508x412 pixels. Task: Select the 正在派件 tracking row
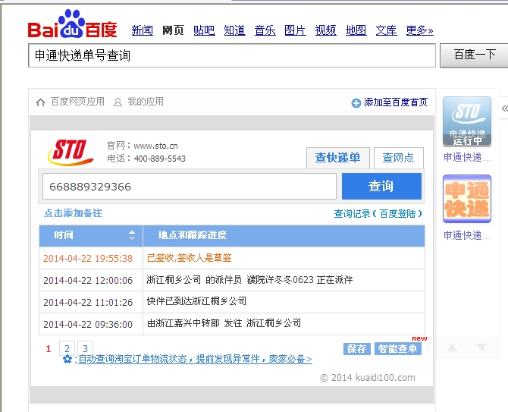(284, 280)
